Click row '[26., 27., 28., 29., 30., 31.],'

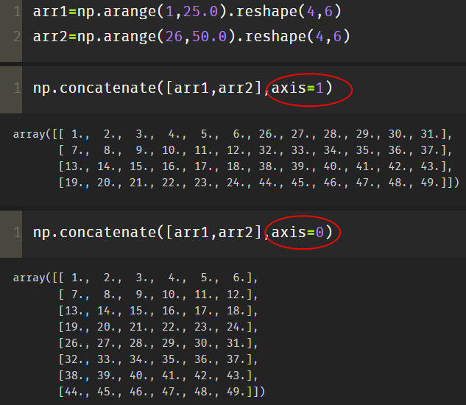158,343
